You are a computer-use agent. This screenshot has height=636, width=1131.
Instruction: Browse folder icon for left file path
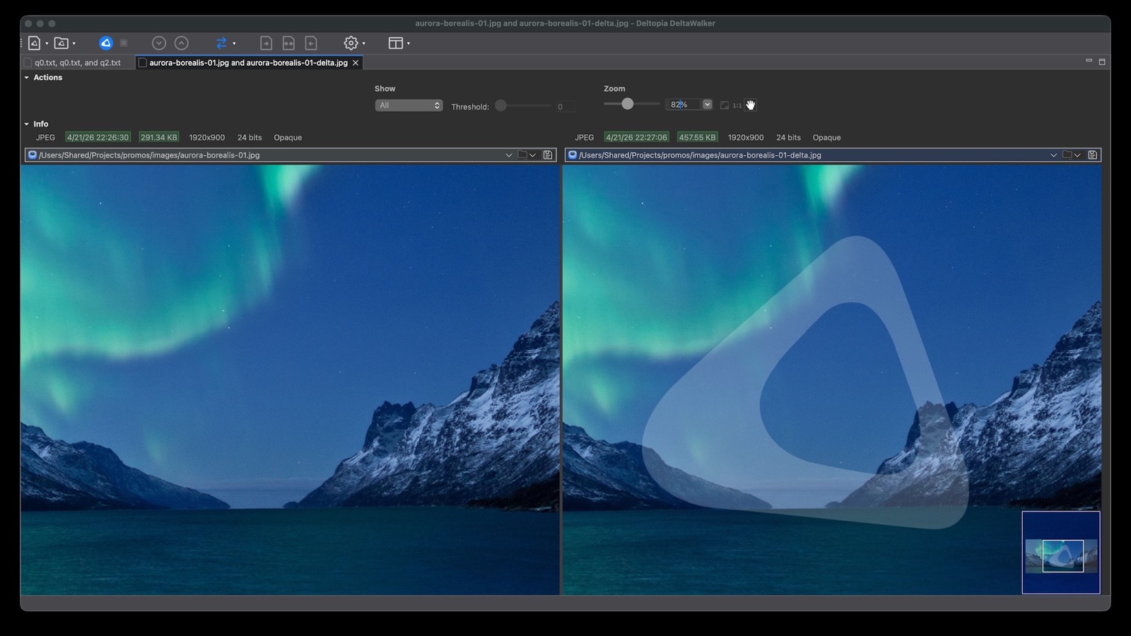point(523,155)
